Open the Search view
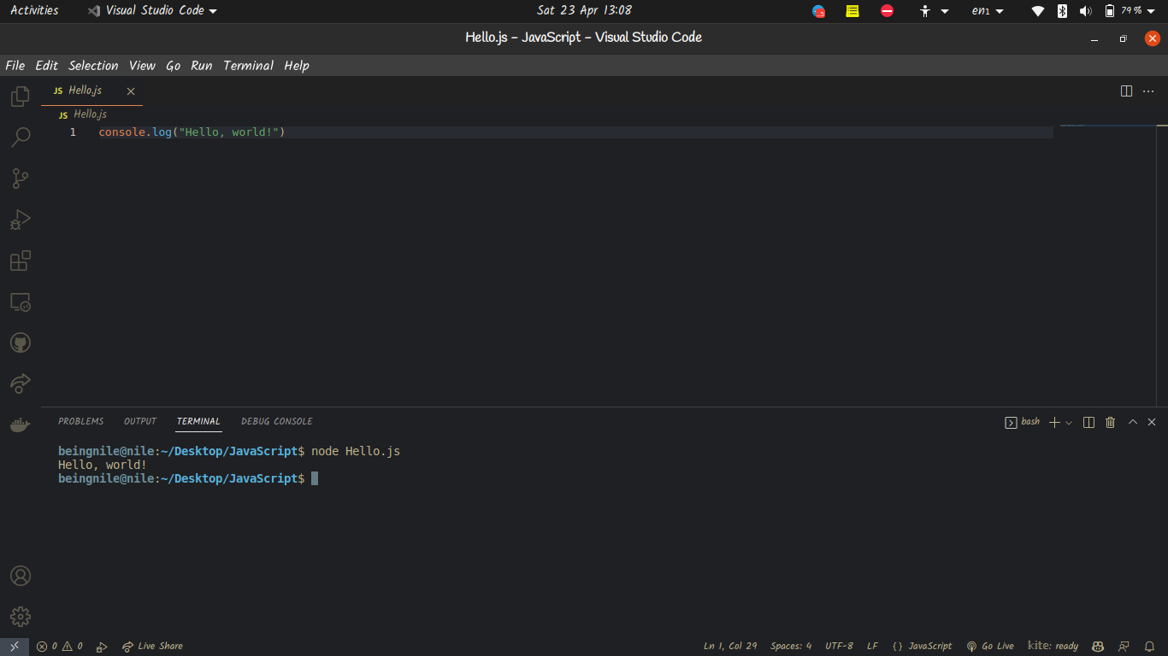This screenshot has width=1168, height=656. click(21, 138)
